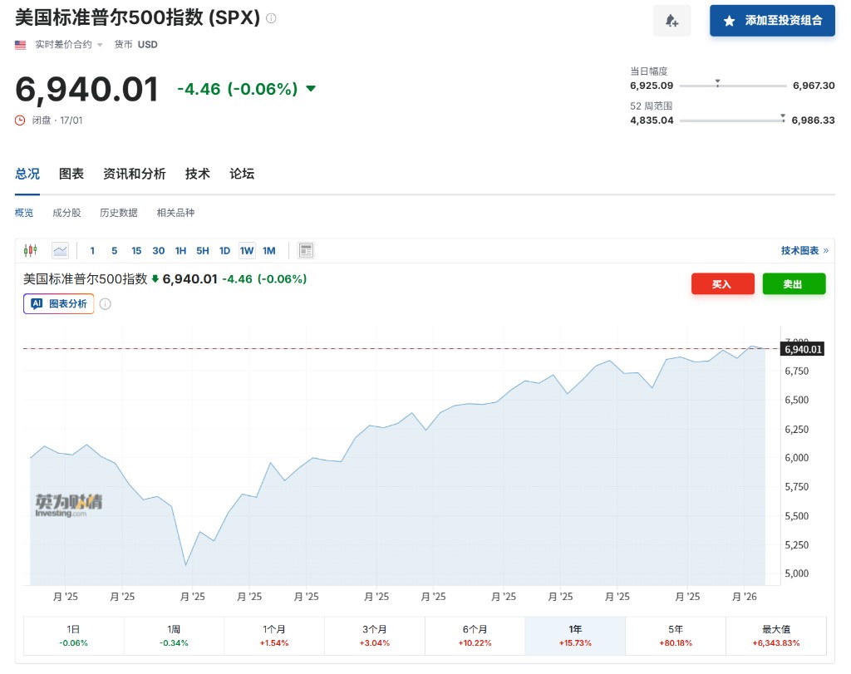Screen dimensions: 851x674
Task: Expand the green arrow next to price change
Action: click(x=311, y=89)
